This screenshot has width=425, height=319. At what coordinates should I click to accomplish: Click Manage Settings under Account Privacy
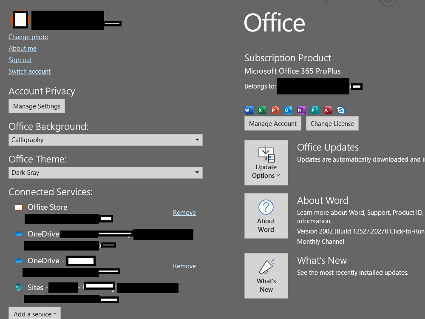[x=37, y=106]
